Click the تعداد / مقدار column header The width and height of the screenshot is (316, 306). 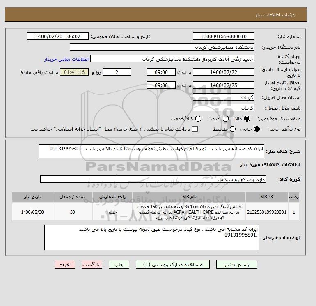73,197
